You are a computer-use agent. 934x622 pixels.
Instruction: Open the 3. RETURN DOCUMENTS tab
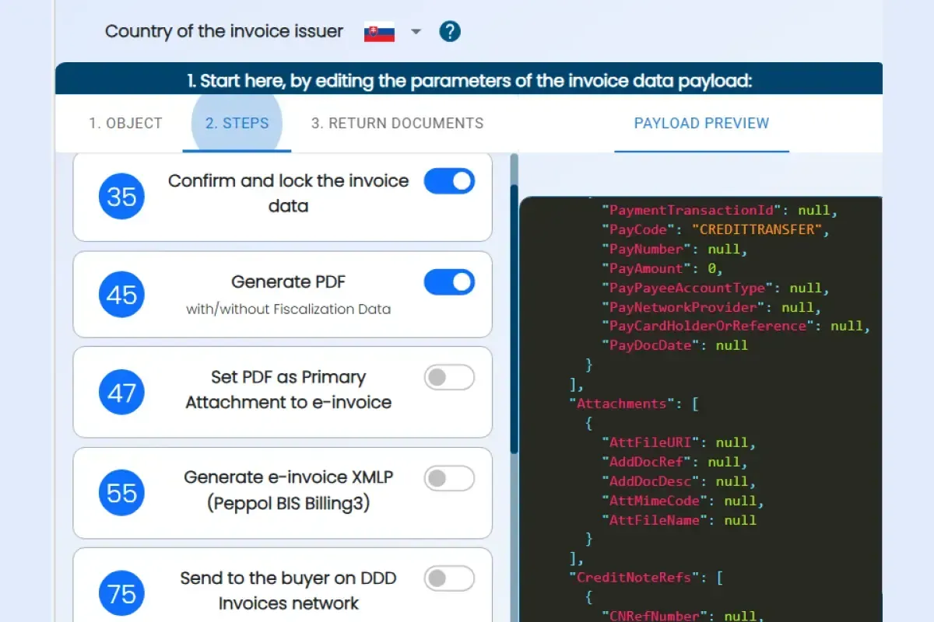[397, 123]
